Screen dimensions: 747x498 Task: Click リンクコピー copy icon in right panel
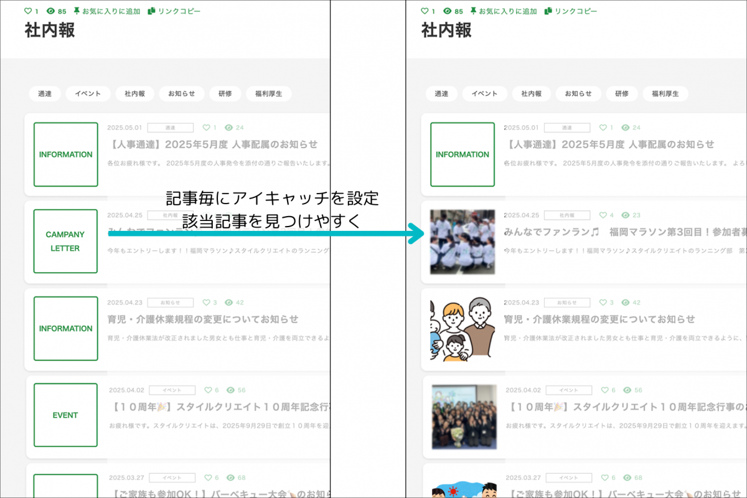coord(548,11)
